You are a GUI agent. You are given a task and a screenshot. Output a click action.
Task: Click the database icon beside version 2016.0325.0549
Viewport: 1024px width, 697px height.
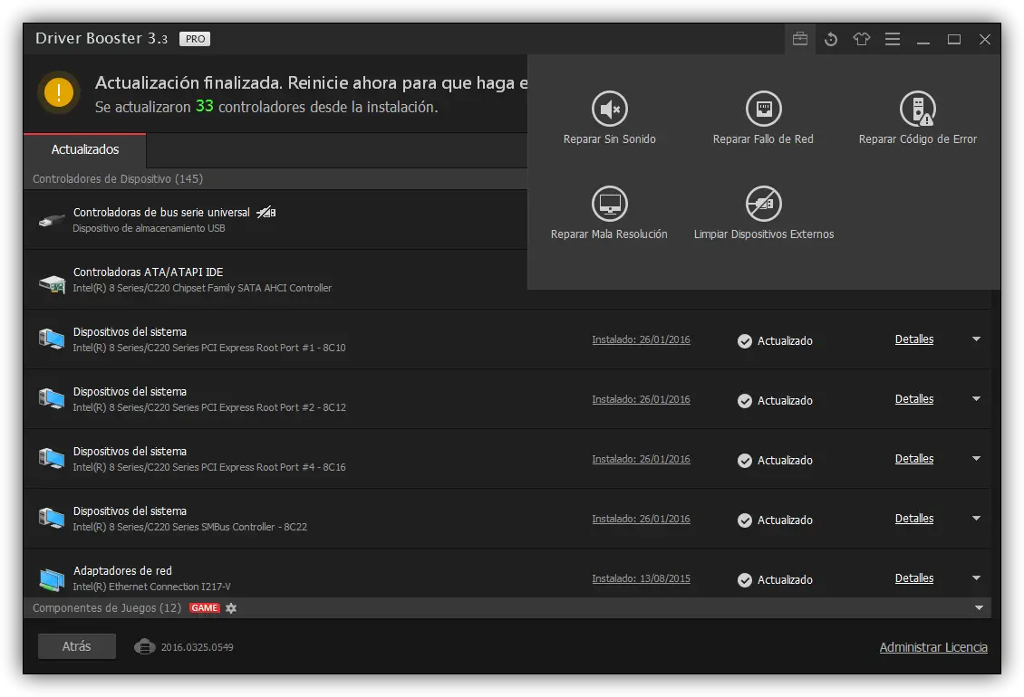click(144, 646)
